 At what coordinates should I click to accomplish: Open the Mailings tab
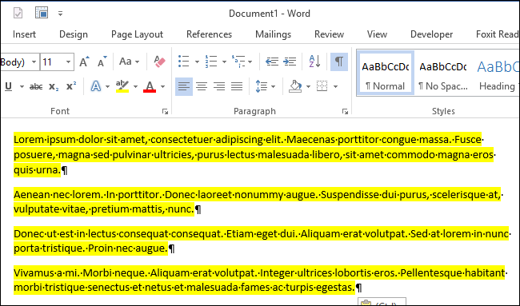point(273,34)
